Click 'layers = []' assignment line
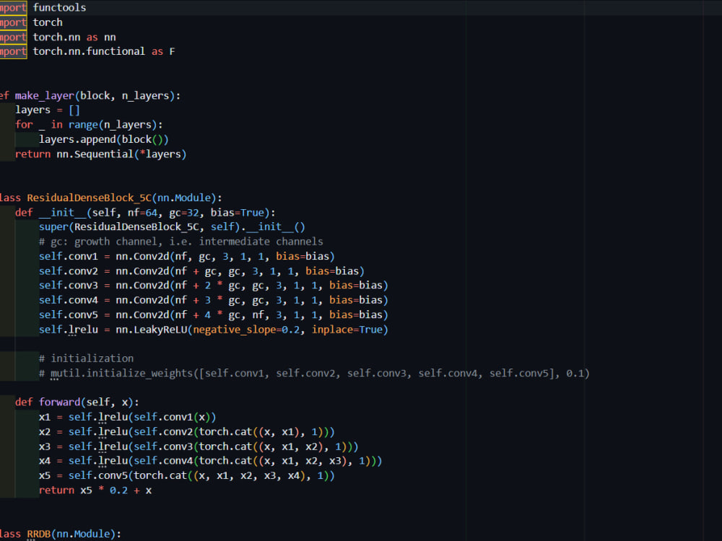The height and width of the screenshot is (541, 722). tap(48, 110)
